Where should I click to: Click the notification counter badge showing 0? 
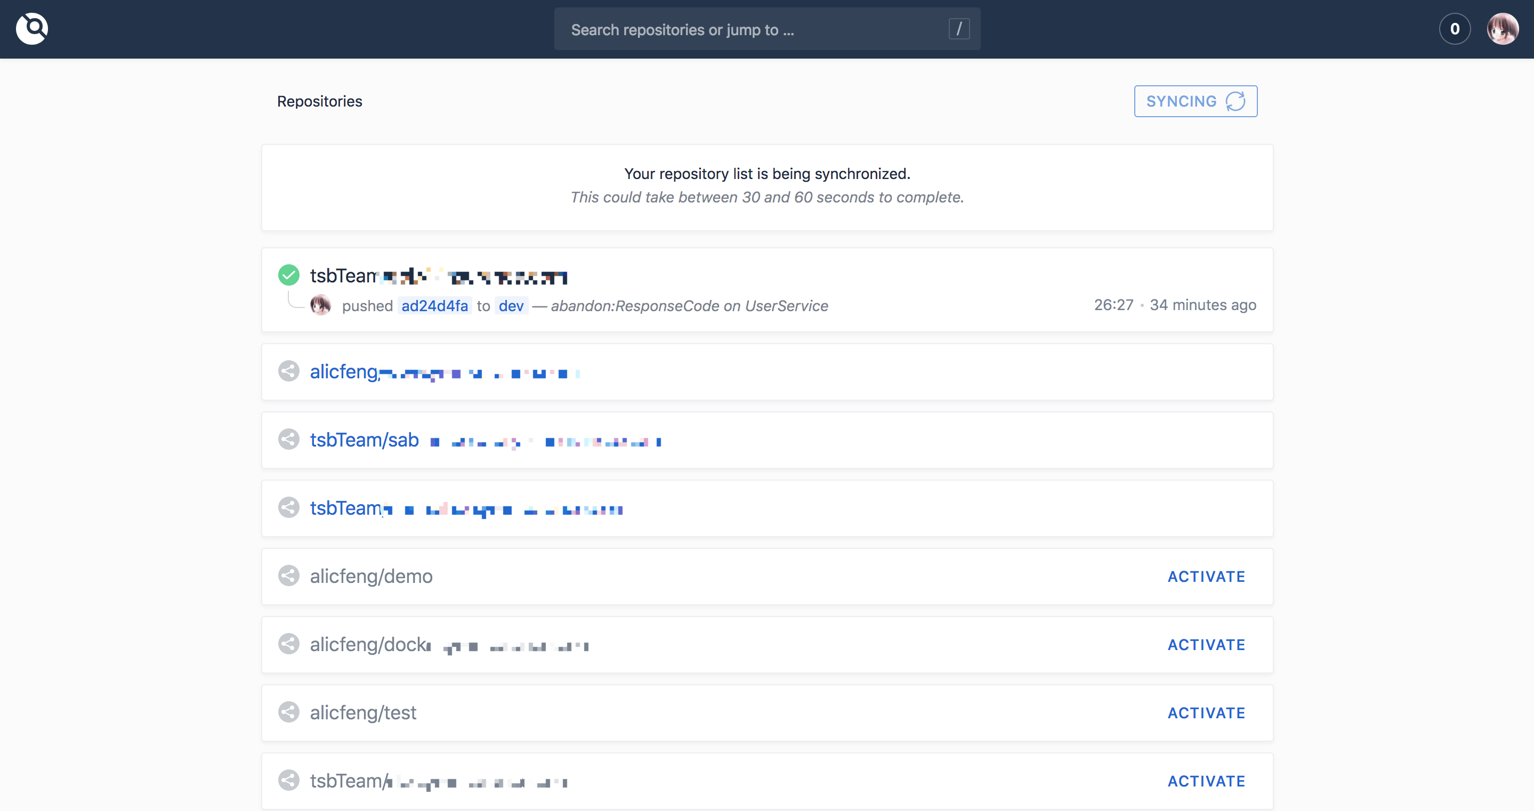tap(1454, 29)
